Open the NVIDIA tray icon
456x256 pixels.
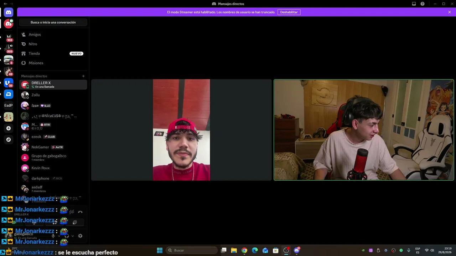[x=363, y=250]
